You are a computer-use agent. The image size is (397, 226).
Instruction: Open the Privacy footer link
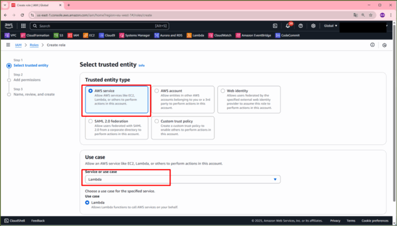(x=335, y=220)
